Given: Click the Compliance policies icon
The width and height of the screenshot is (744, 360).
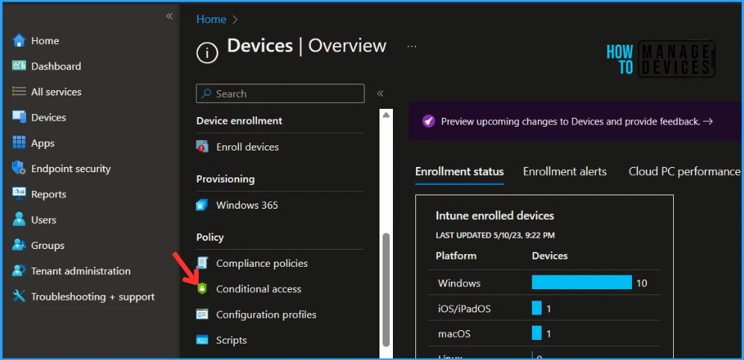Looking at the screenshot, I should [x=202, y=263].
